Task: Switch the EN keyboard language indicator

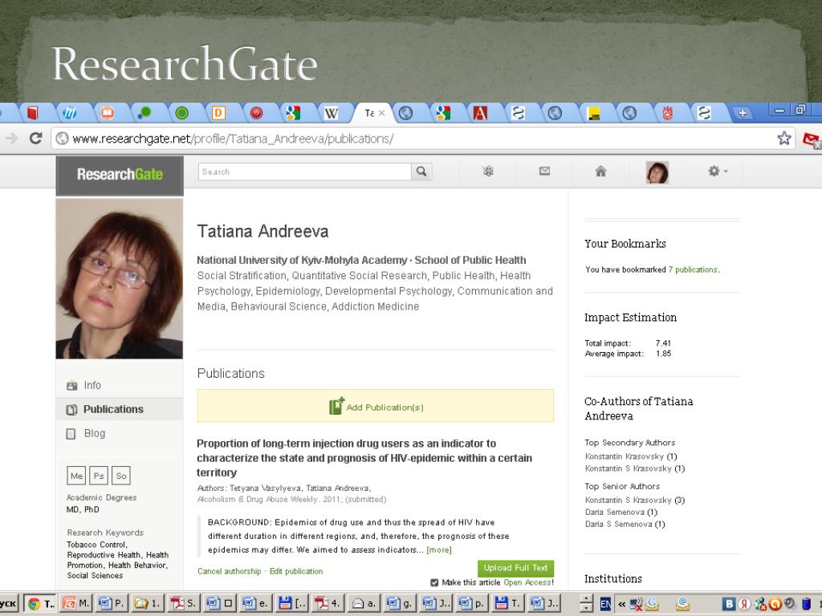Action: [605, 604]
